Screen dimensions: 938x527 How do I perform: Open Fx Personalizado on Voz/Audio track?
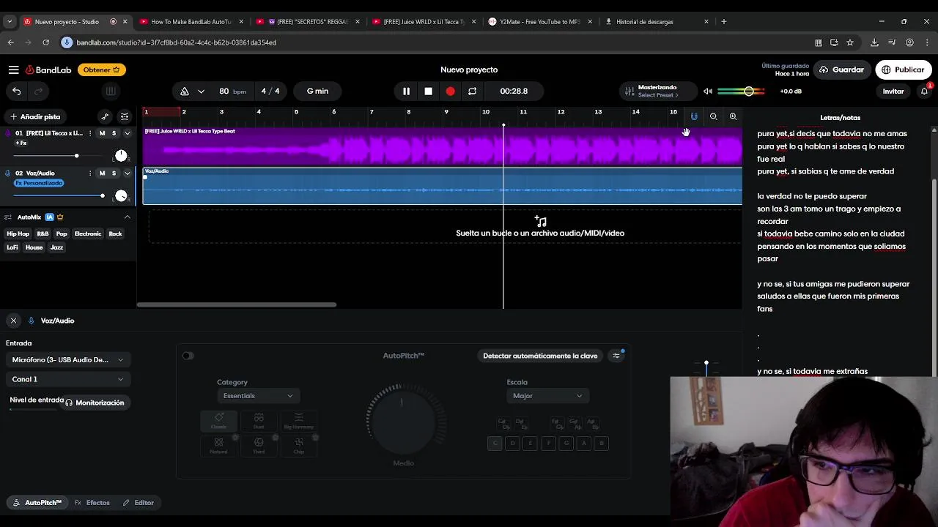39,183
